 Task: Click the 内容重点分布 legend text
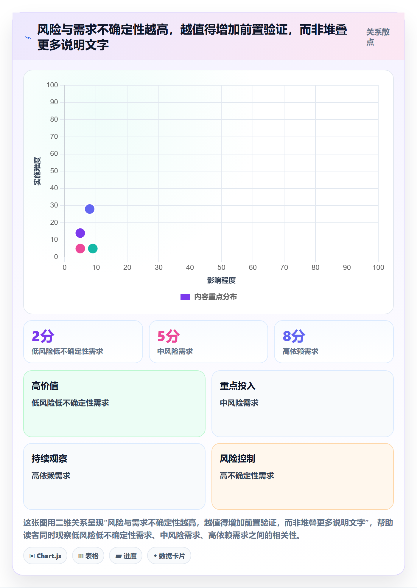pyautogui.click(x=216, y=297)
